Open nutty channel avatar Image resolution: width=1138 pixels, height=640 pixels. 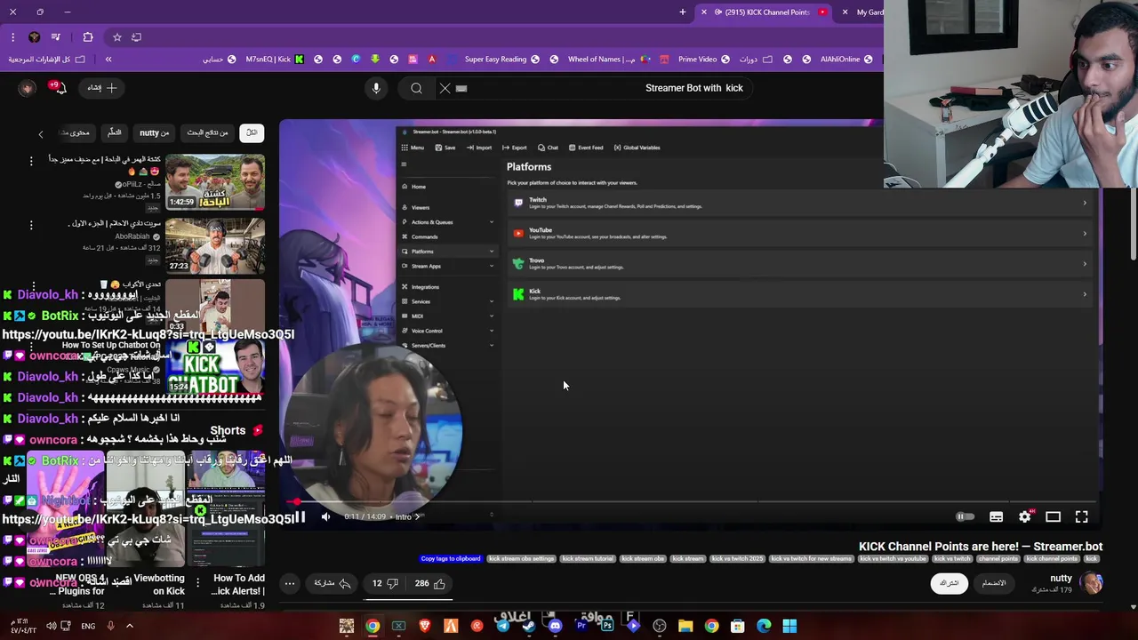[x=1091, y=583]
